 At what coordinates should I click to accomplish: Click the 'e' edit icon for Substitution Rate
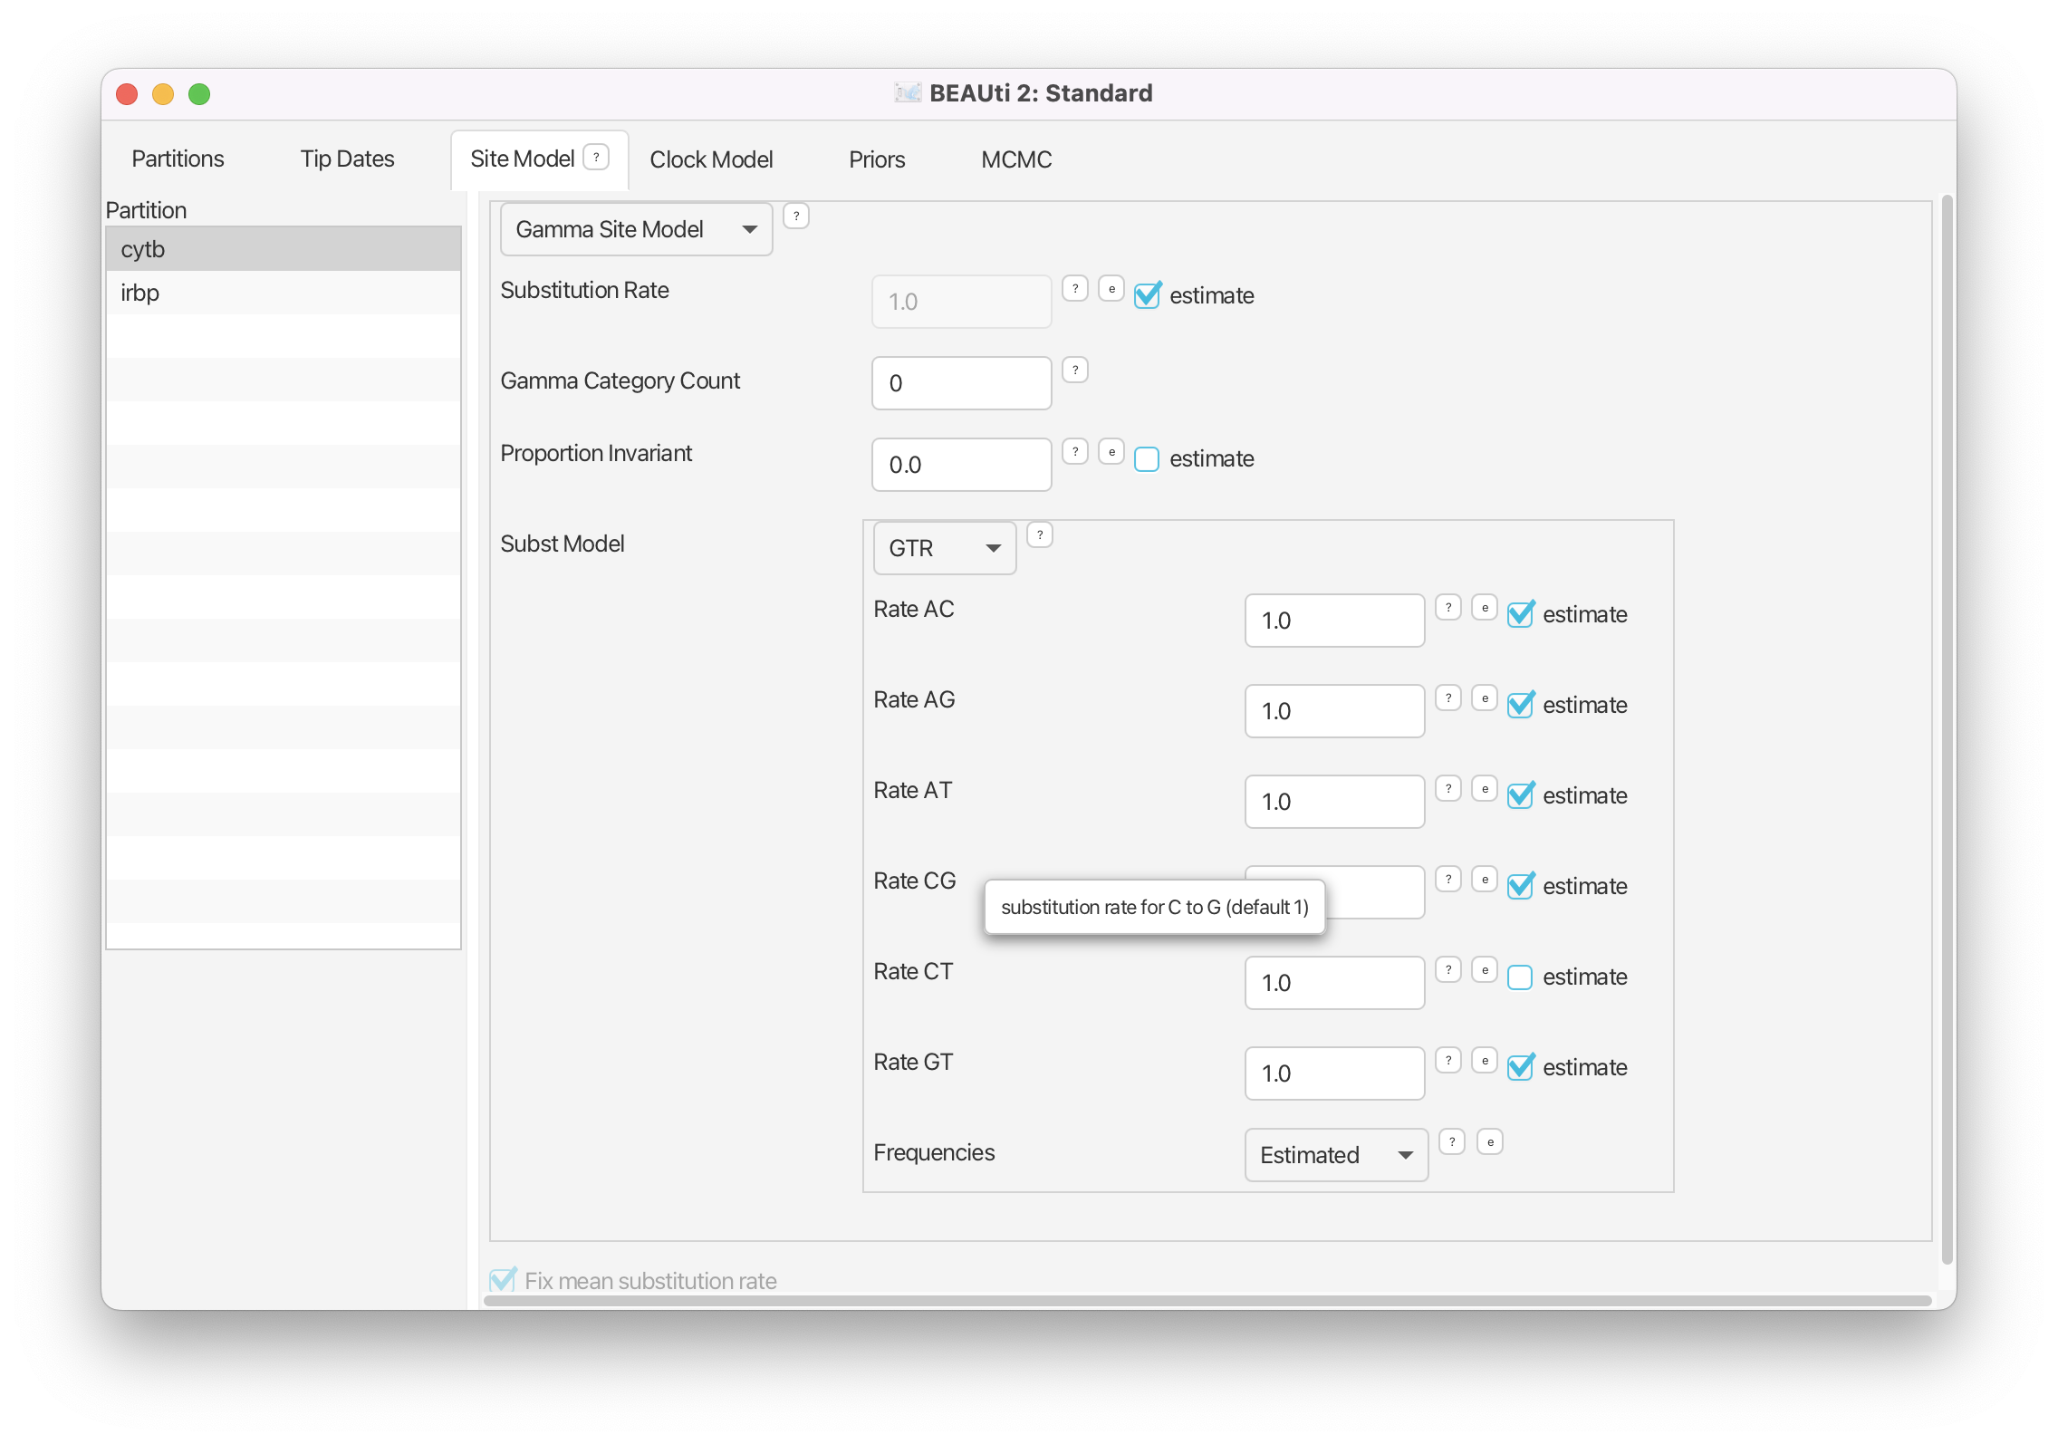[1111, 289]
